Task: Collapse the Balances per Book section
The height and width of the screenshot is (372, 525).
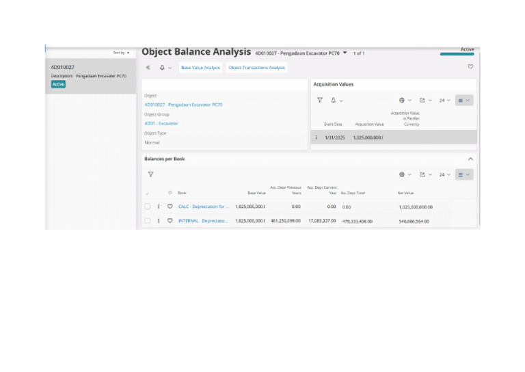Action: coord(470,159)
